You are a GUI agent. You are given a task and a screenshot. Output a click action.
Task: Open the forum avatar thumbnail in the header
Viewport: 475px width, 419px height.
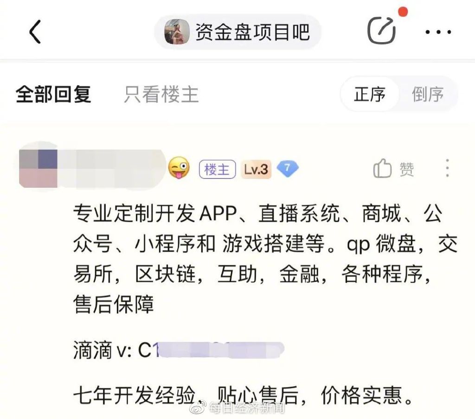[x=177, y=32]
